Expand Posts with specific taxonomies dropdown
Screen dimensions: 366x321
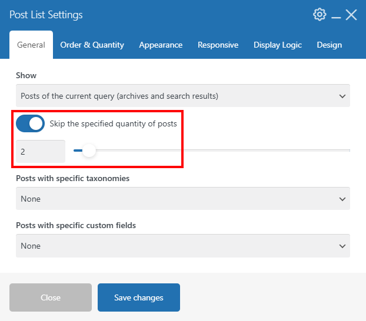(183, 199)
